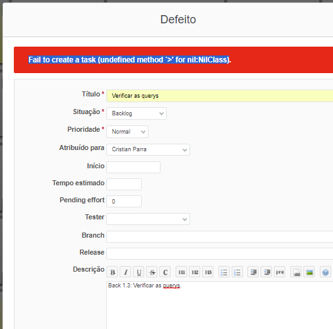Click inside the Descrição text area
333x329 pixels.
tap(220, 305)
